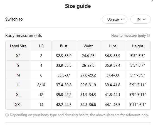Click the Waist column header
The image size is (153, 126).
coord(88,46)
